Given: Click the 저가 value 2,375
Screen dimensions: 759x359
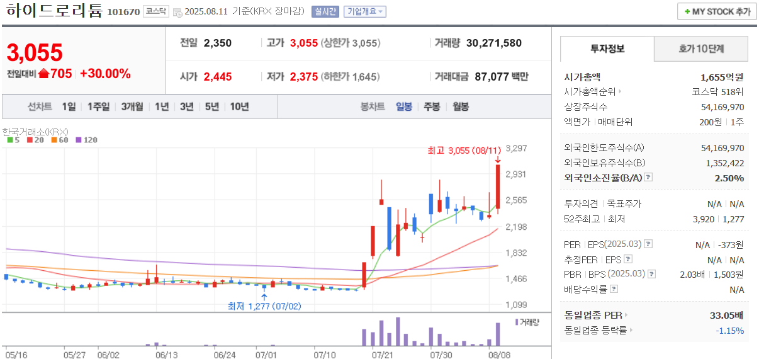Looking at the screenshot, I should pyautogui.click(x=304, y=77).
